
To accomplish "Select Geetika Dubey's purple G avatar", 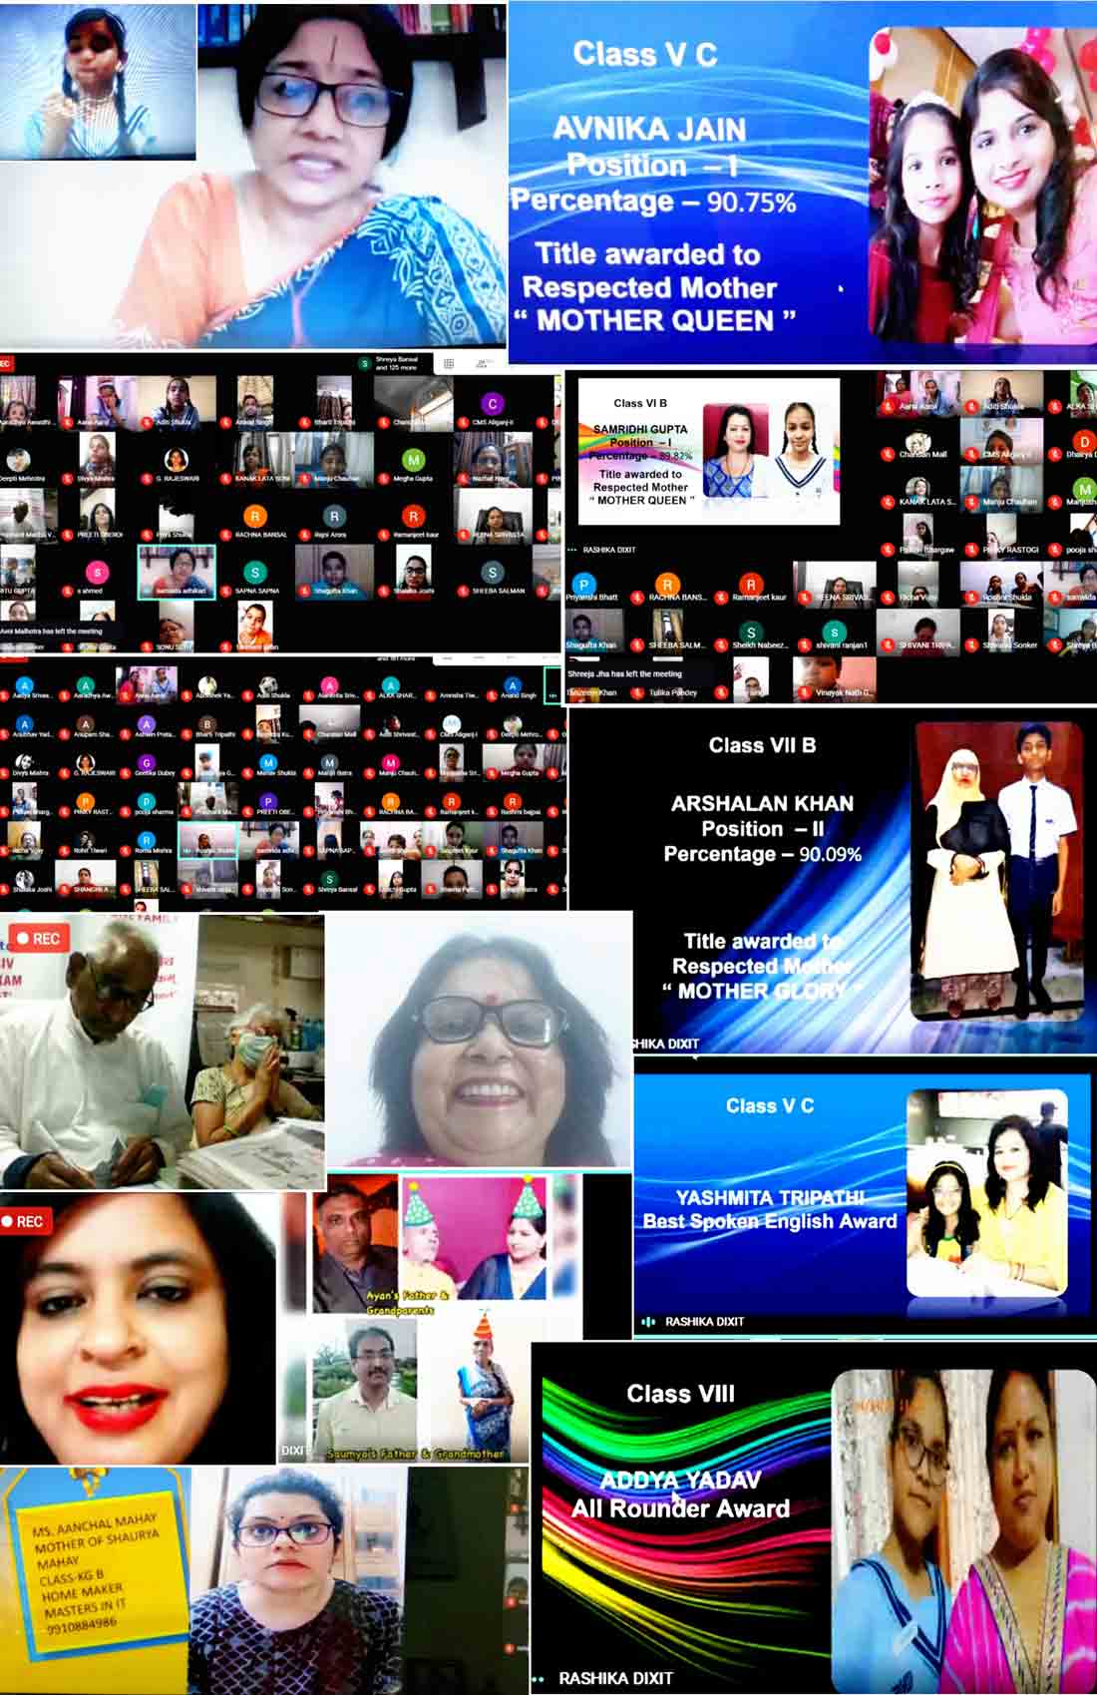I will pyautogui.click(x=147, y=763).
